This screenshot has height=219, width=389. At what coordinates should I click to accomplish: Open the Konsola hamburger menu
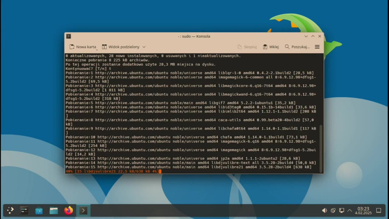(317, 47)
